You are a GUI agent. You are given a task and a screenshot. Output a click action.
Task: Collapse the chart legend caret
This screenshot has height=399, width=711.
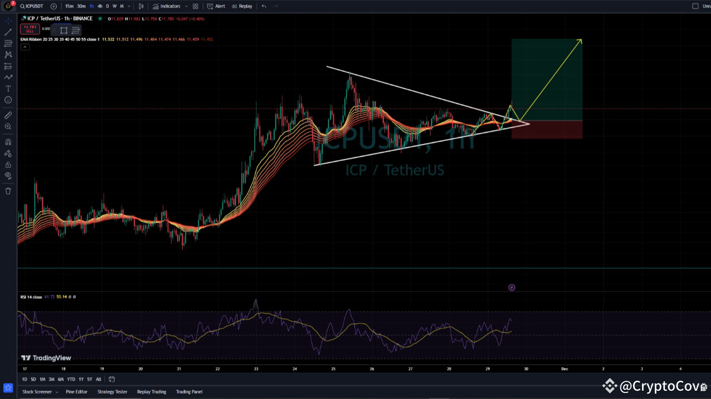tap(25, 47)
